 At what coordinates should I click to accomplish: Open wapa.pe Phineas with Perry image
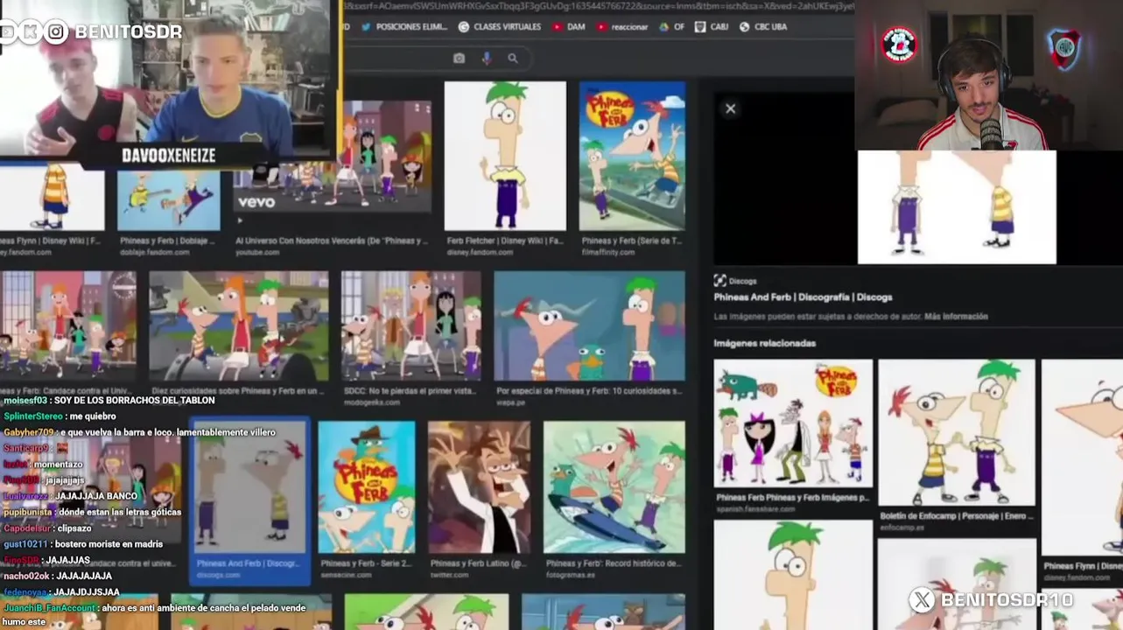(x=590, y=326)
